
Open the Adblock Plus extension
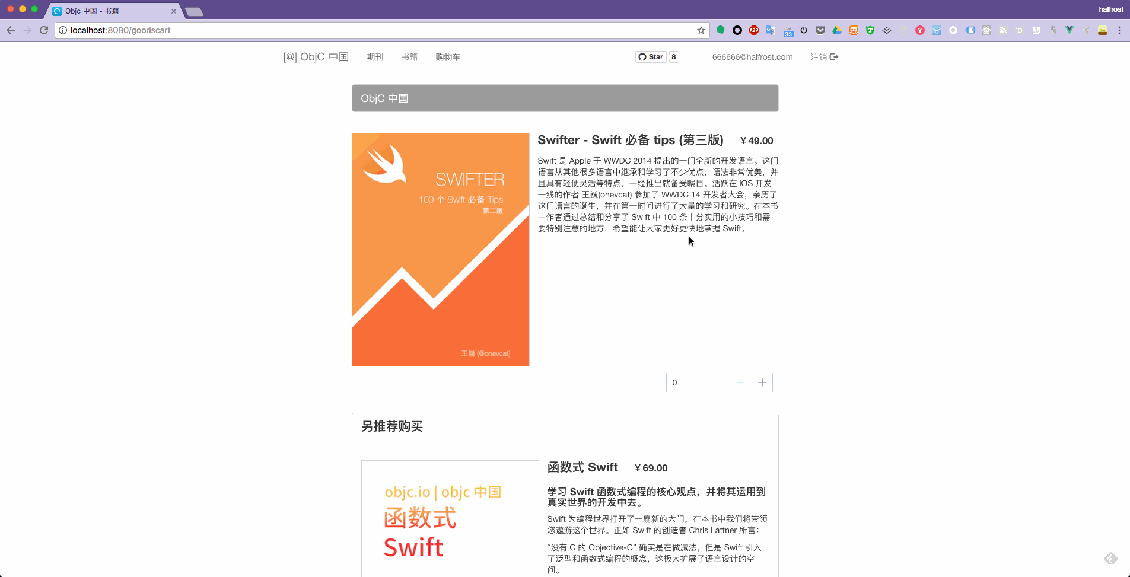754,30
